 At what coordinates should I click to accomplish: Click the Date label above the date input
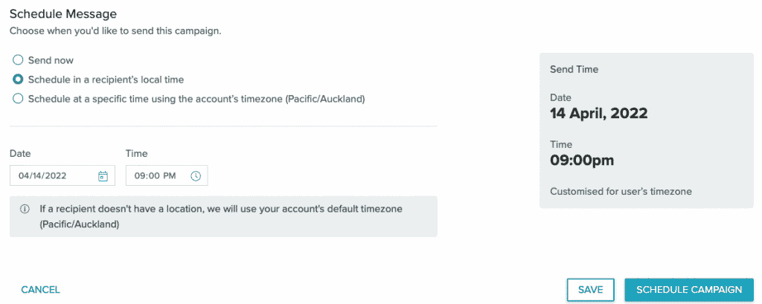[x=20, y=154]
